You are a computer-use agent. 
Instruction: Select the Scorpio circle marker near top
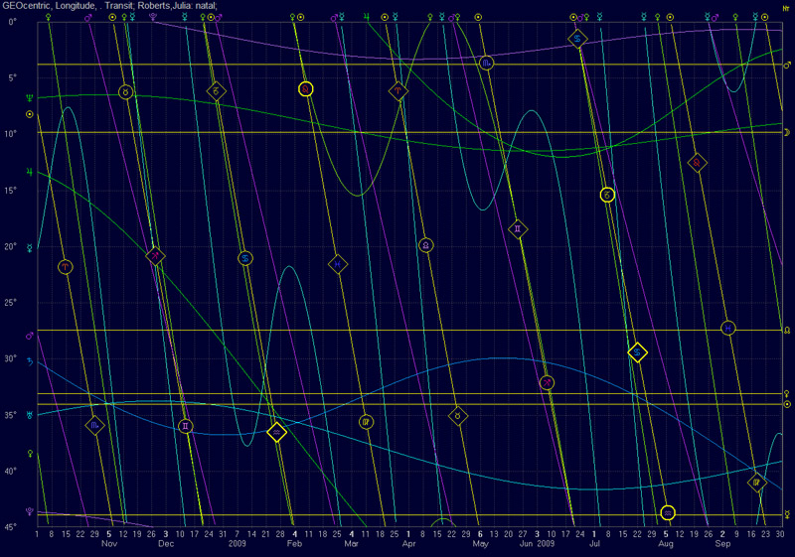tap(486, 63)
